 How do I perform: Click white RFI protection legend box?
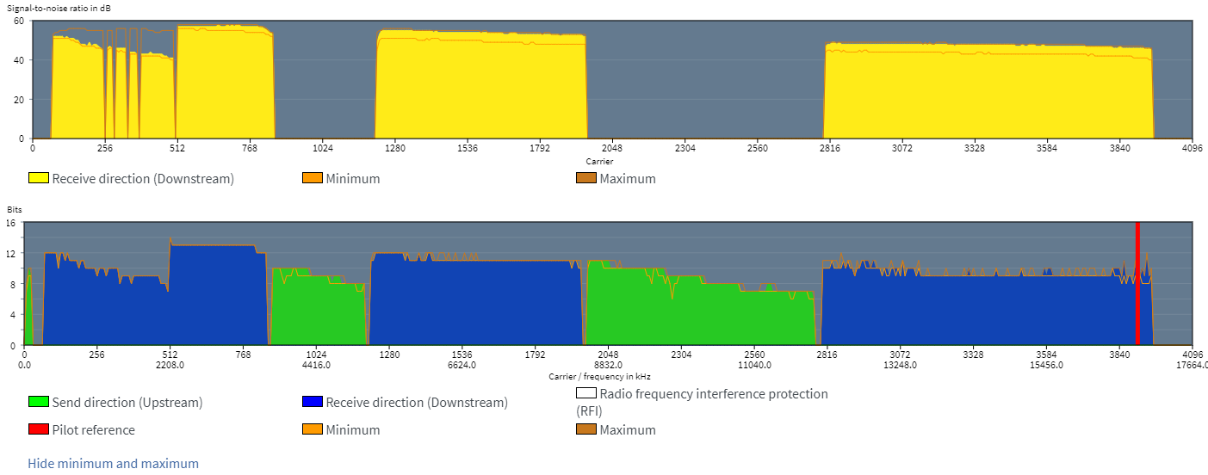585,393
